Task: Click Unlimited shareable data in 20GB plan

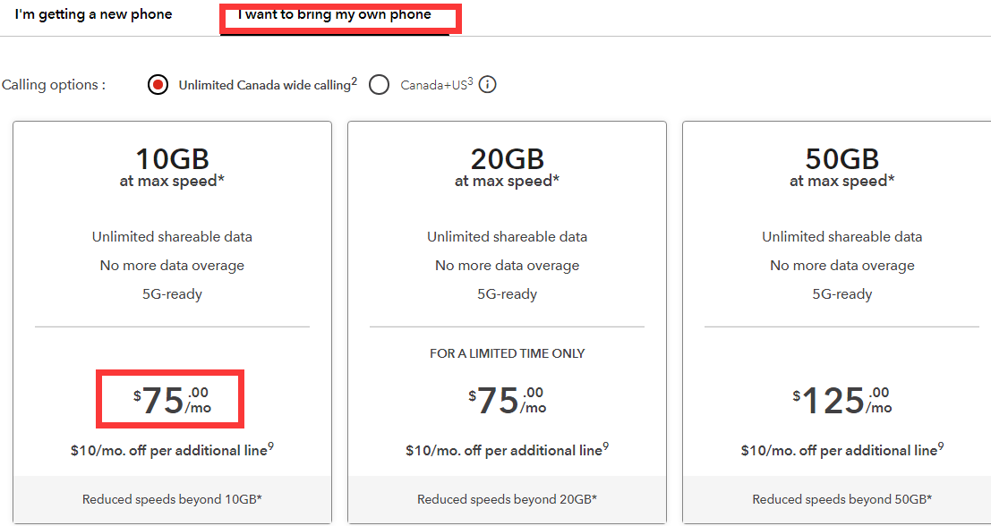Action: (507, 237)
